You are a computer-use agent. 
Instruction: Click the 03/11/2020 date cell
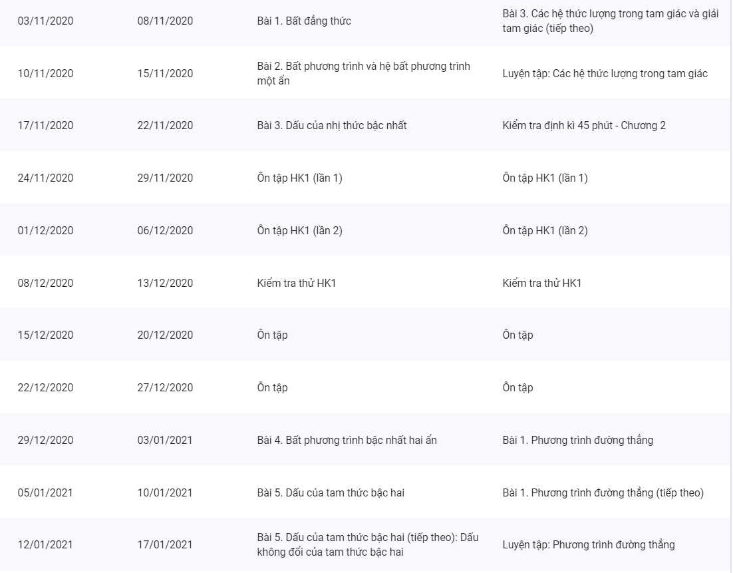[x=45, y=21]
